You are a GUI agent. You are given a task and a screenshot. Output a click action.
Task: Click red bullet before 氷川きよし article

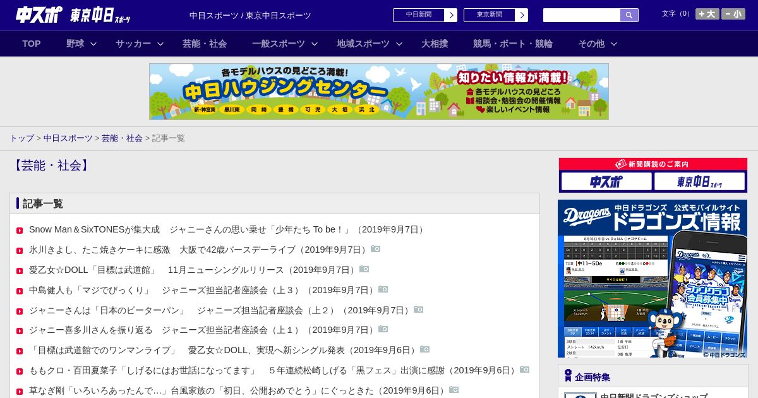tap(20, 251)
